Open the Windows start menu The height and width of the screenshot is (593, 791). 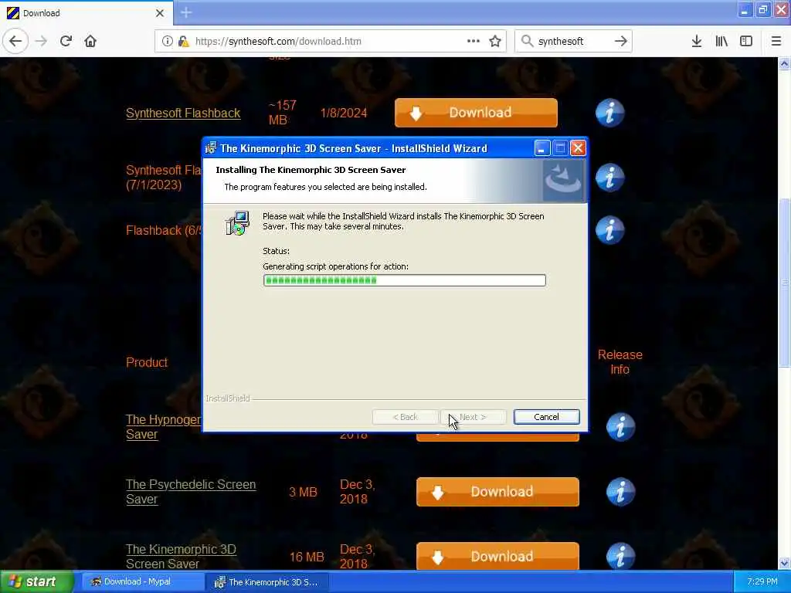tap(36, 581)
